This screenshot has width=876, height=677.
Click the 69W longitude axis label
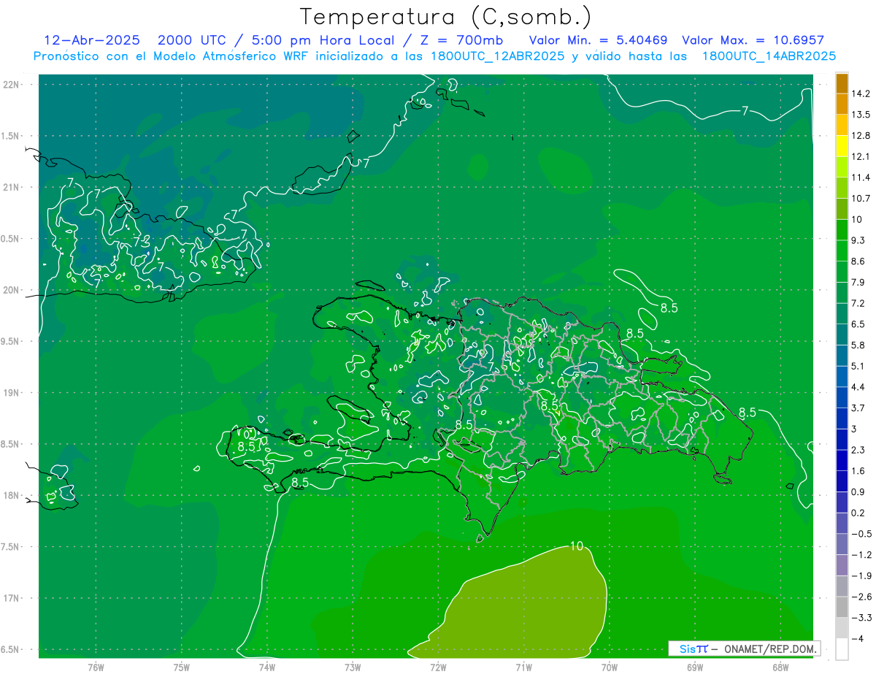click(695, 668)
